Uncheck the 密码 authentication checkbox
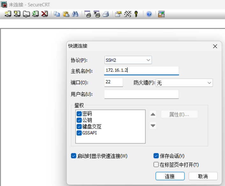 tap(79, 114)
